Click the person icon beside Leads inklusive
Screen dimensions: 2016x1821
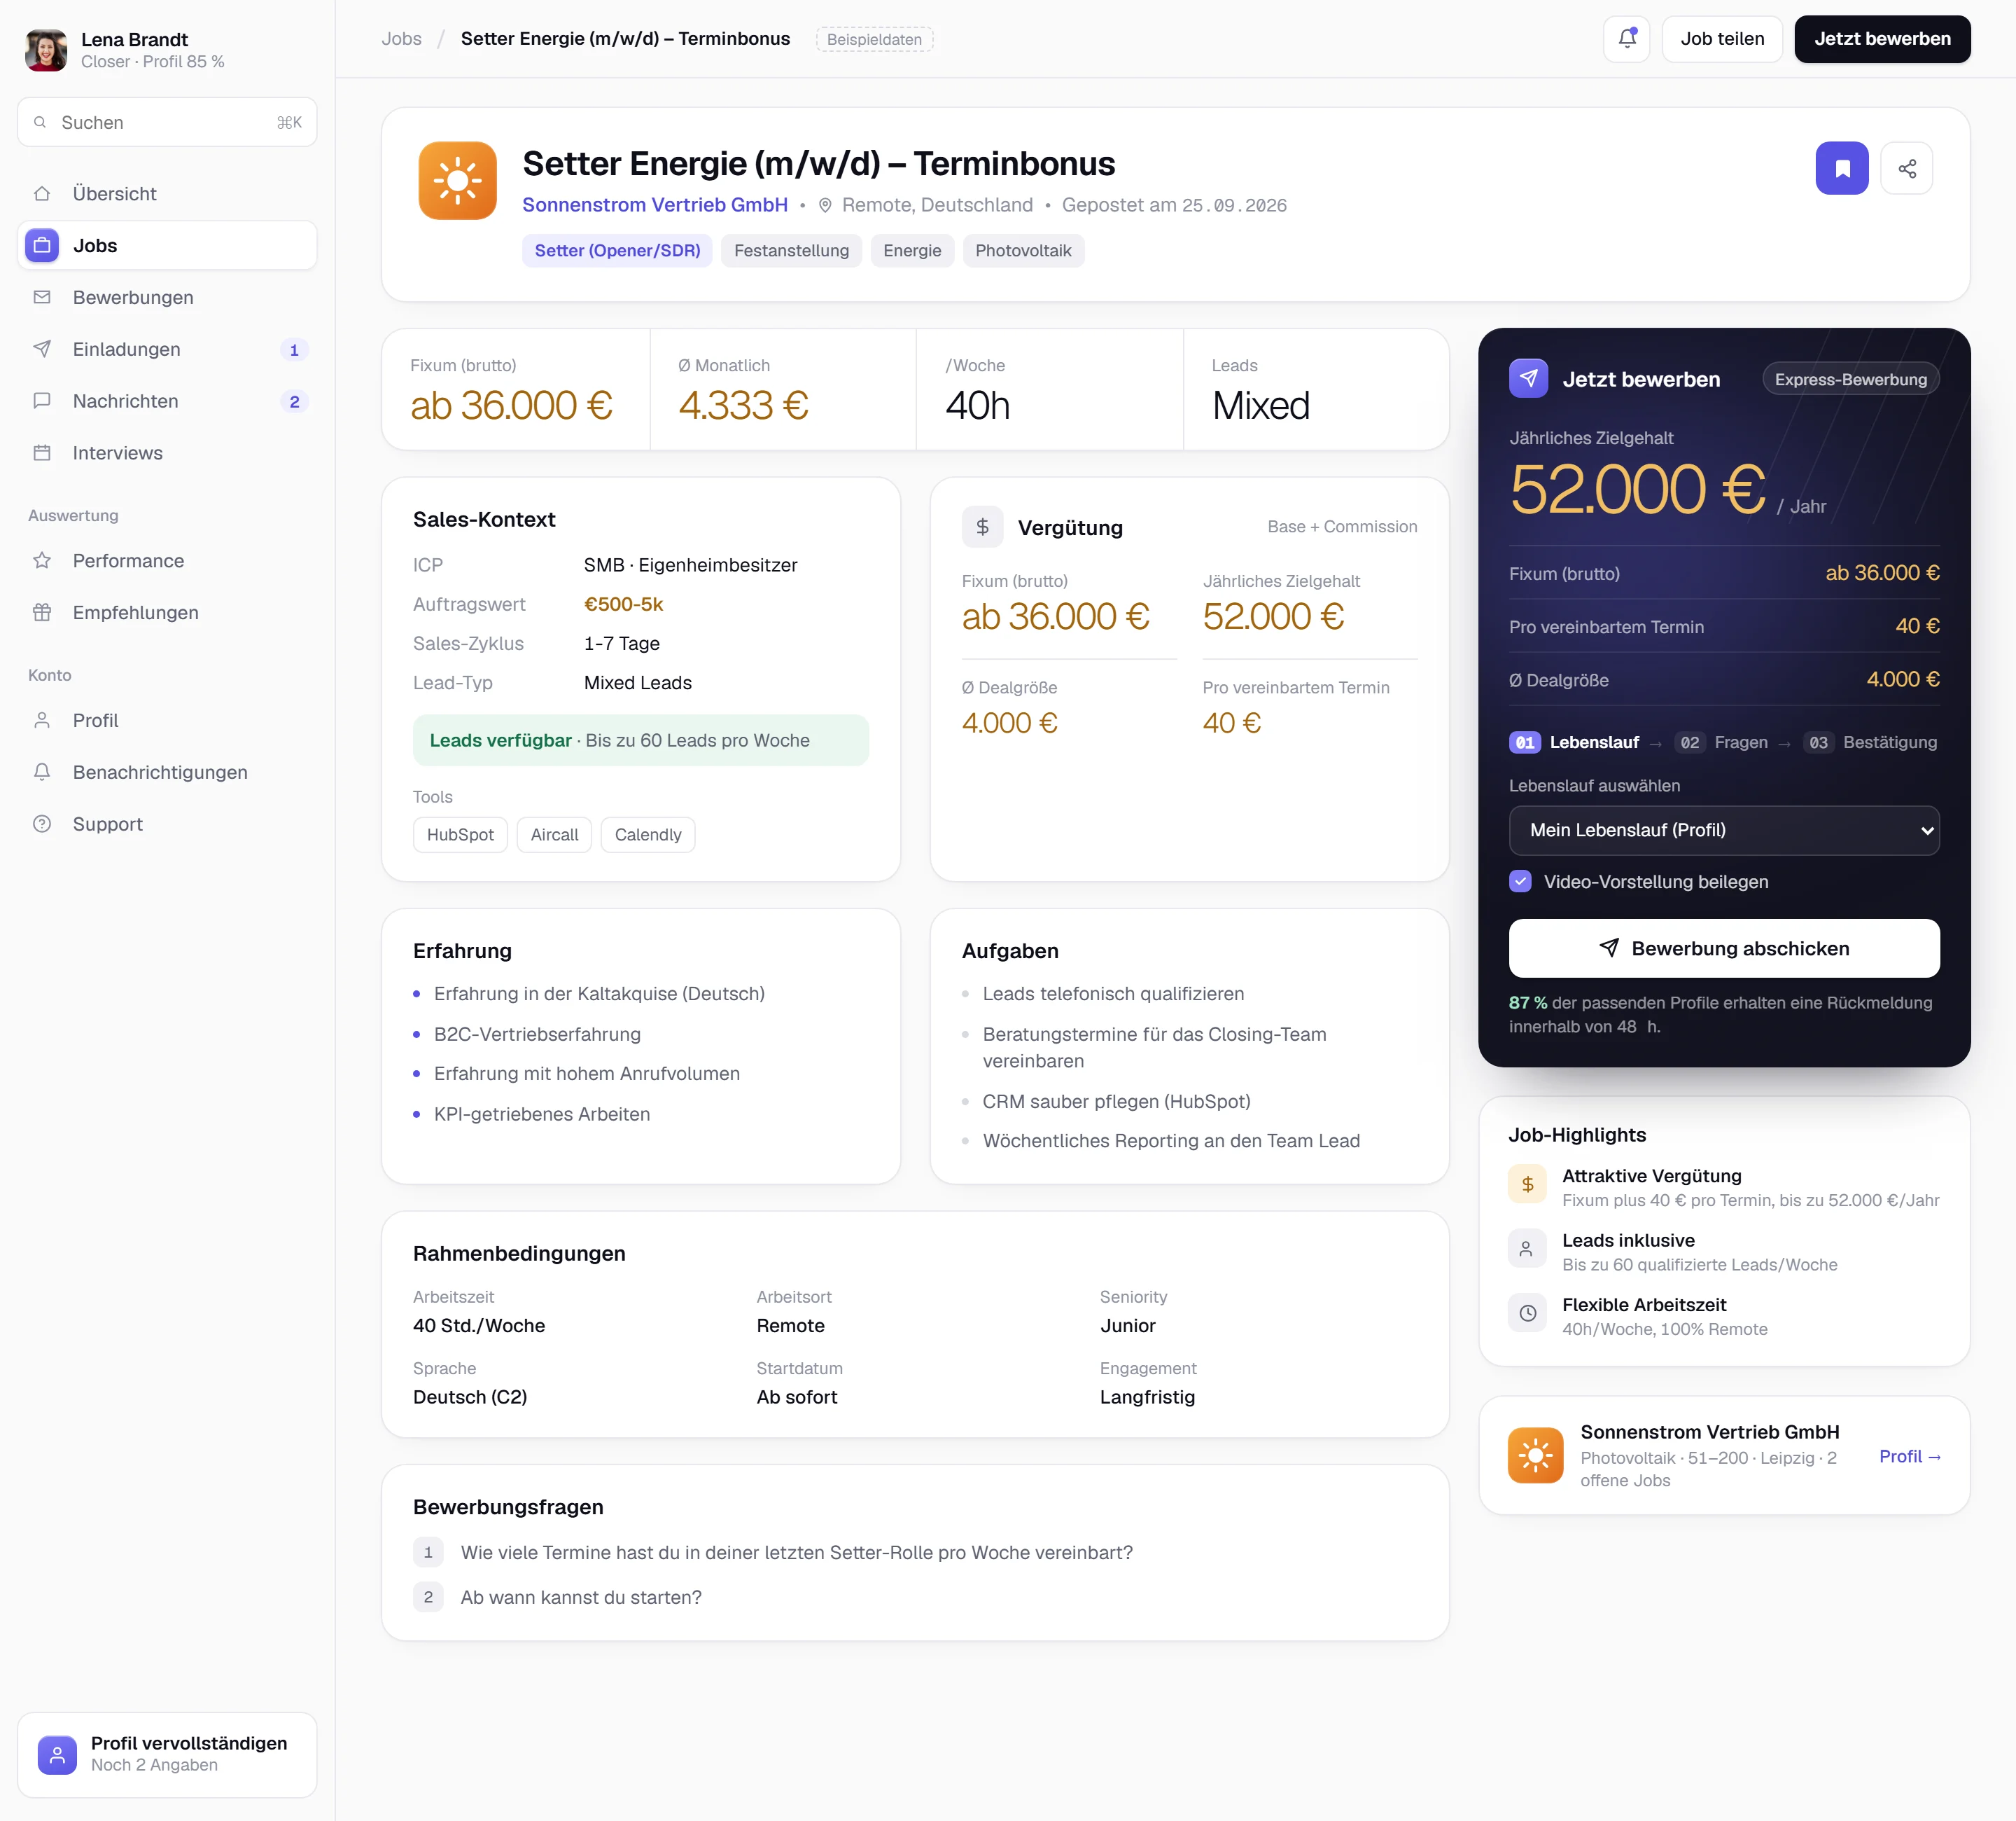[x=1527, y=1249]
